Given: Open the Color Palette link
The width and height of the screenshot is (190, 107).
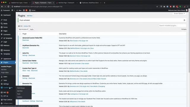Looking at the screenshot, I should click(x=34, y=63).
